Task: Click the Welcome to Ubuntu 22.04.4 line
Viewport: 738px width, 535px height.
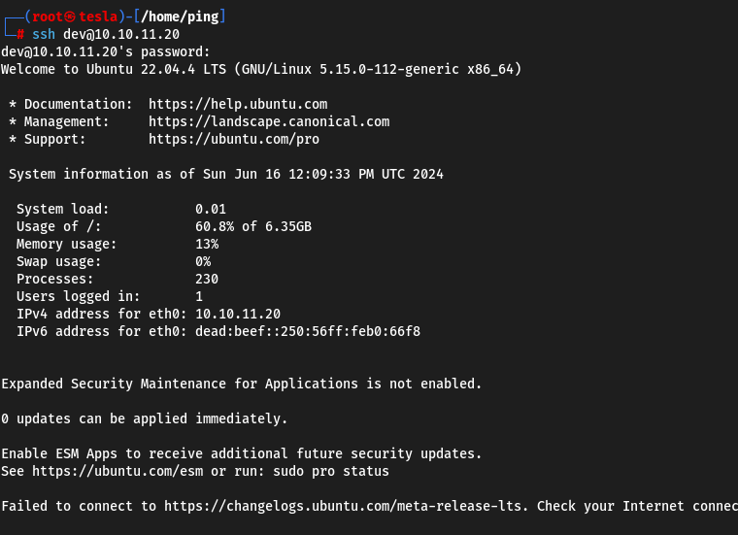Action: [x=261, y=69]
